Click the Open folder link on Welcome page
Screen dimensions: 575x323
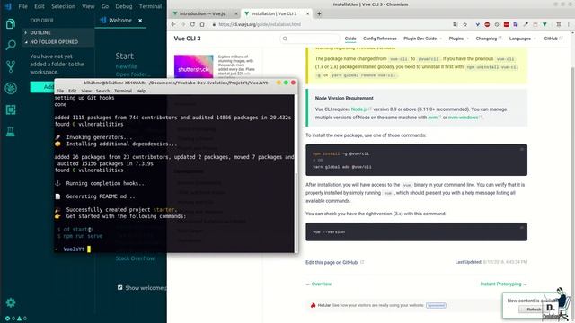coord(133,74)
